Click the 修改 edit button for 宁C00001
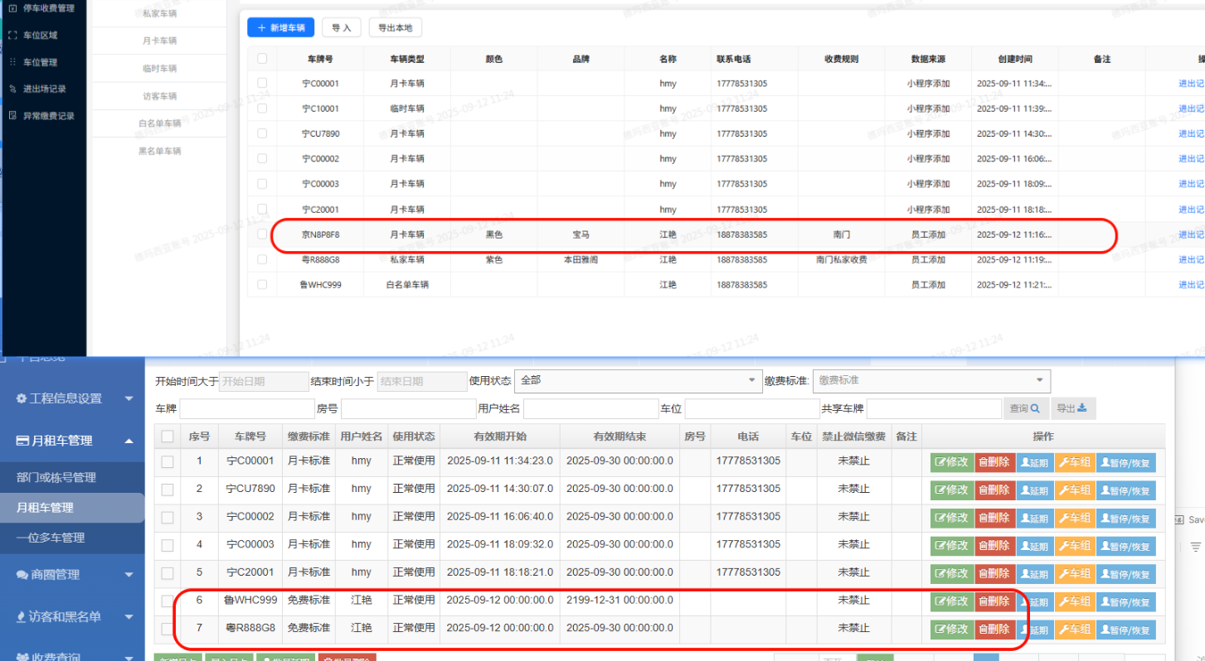The image size is (1205, 661). coord(951,462)
